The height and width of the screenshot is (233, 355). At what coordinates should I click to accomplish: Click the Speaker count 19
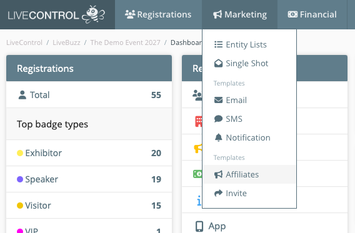pyautogui.click(x=156, y=179)
